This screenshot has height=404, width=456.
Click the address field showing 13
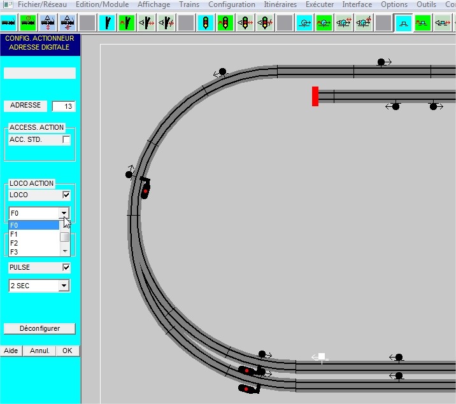64,106
